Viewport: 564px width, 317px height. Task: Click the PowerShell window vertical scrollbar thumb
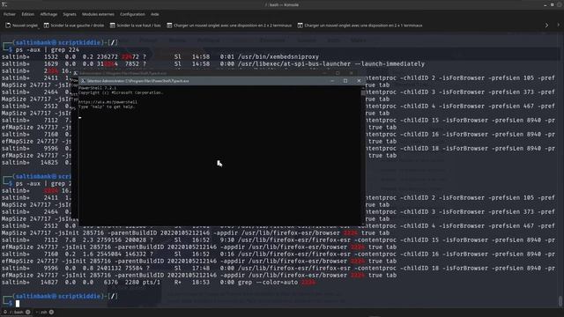pos(363,92)
